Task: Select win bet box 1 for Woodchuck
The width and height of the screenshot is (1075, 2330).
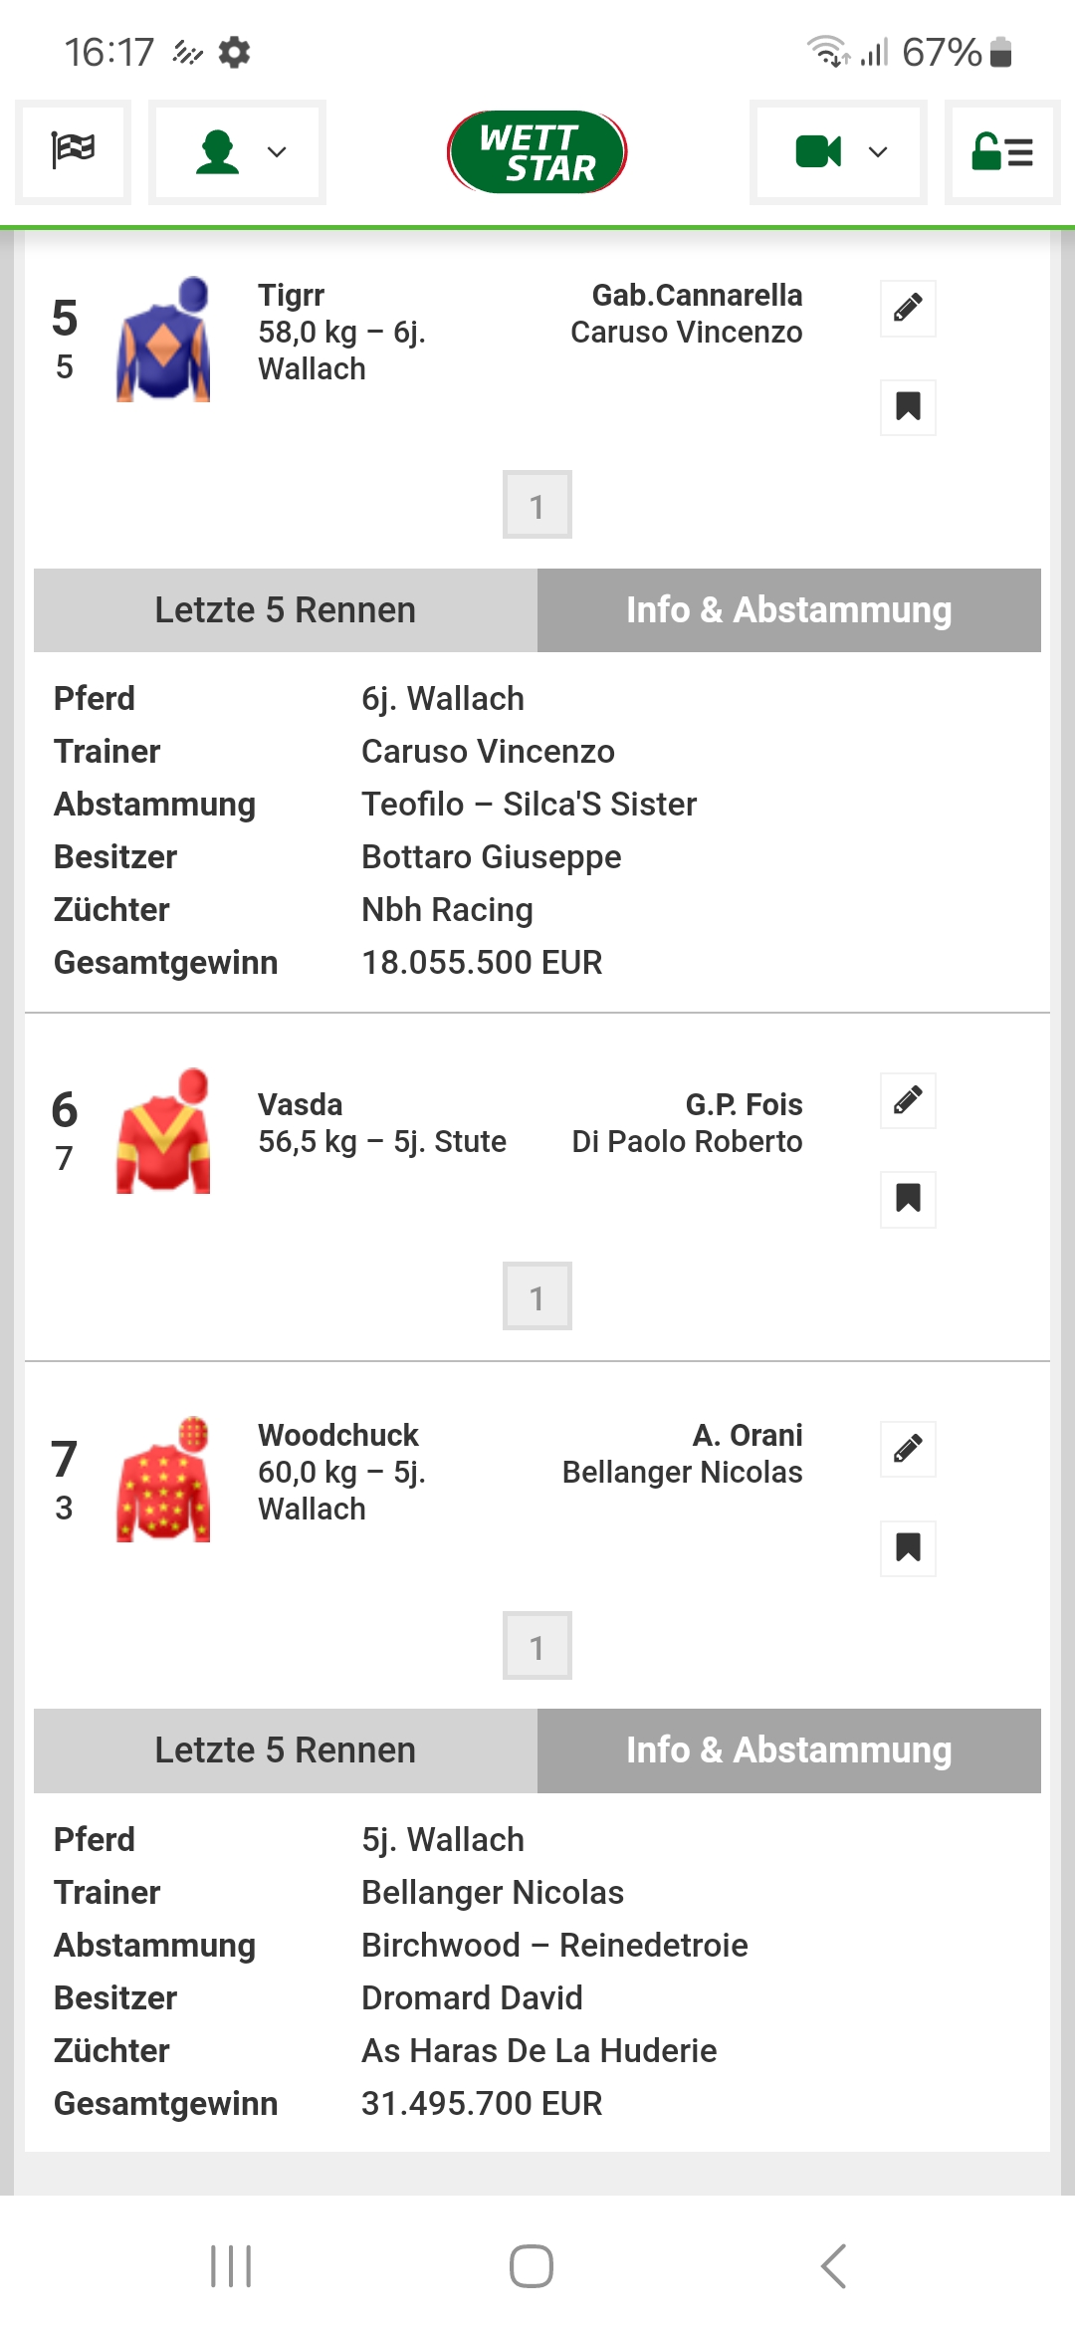Action: 537,1646
